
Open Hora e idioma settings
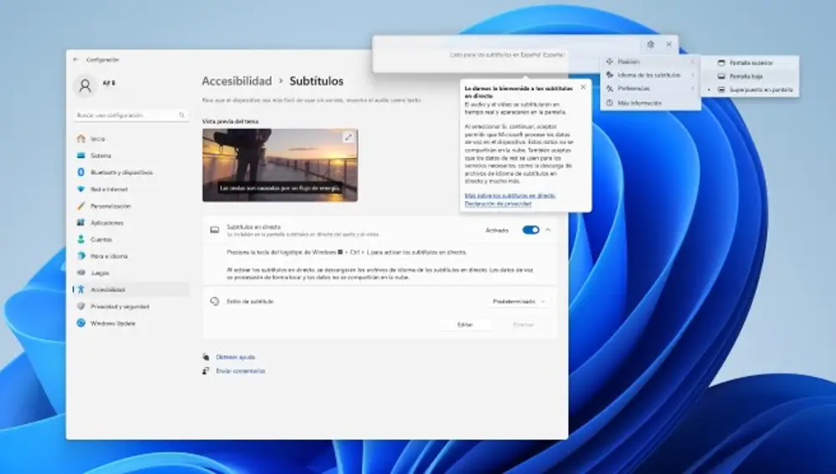(x=131, y=256)
